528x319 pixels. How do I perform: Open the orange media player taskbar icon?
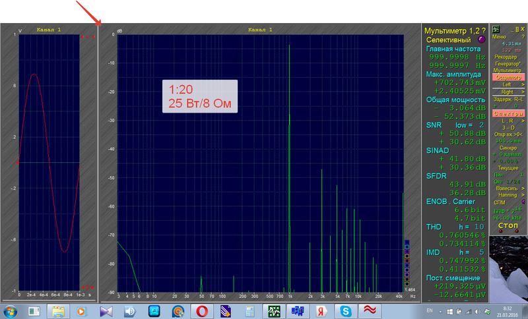[81, 311]
